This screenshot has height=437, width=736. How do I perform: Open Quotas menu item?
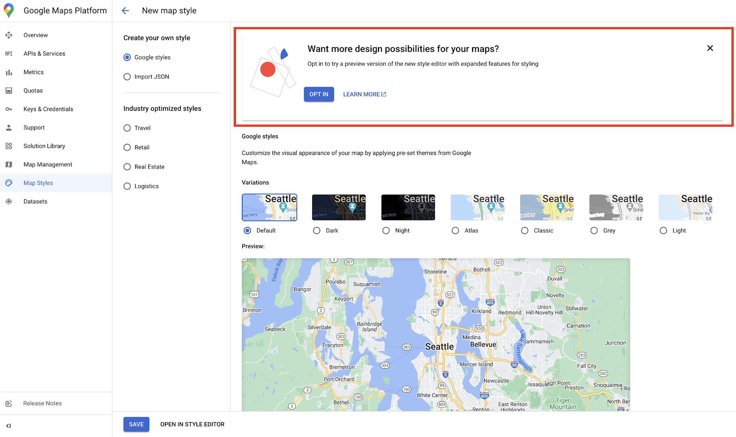[x=56, y=91]
